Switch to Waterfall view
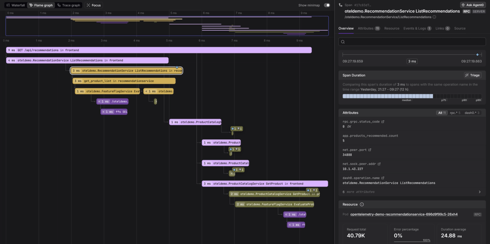 pos(16,5)
